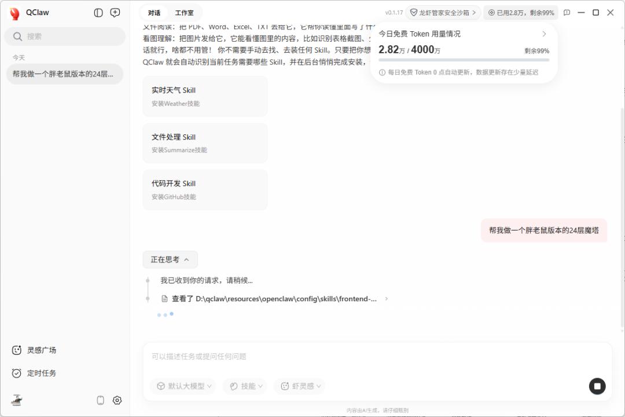Click the viewed file path link

274,299
